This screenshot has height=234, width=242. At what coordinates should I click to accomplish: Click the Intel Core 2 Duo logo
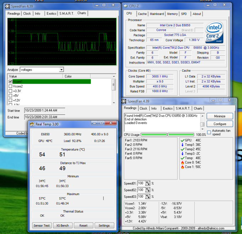point(214,32)
